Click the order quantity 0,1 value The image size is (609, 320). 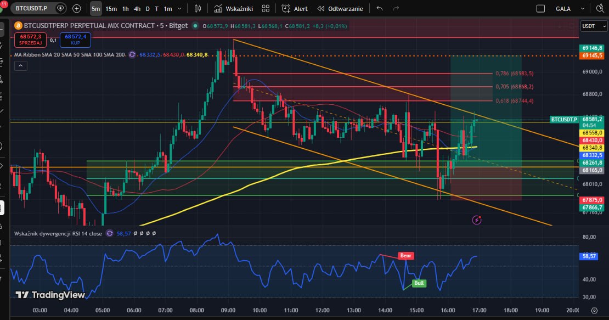tap(53, 40)
